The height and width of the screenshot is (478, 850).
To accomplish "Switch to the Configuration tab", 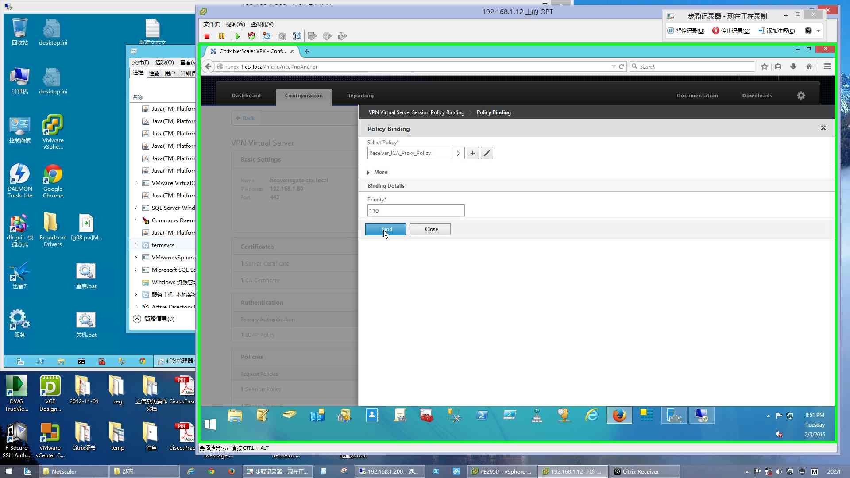I will tap(304, 96).
